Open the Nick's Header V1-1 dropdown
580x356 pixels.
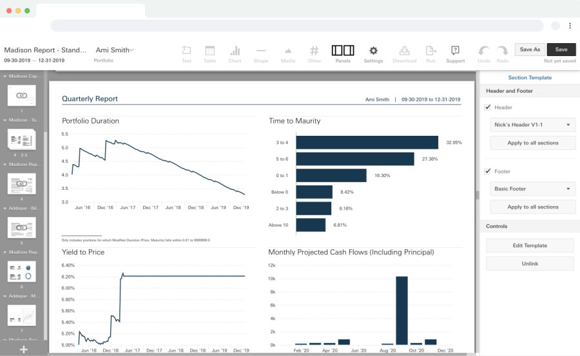pyautogui.click(x=533, y=125)
